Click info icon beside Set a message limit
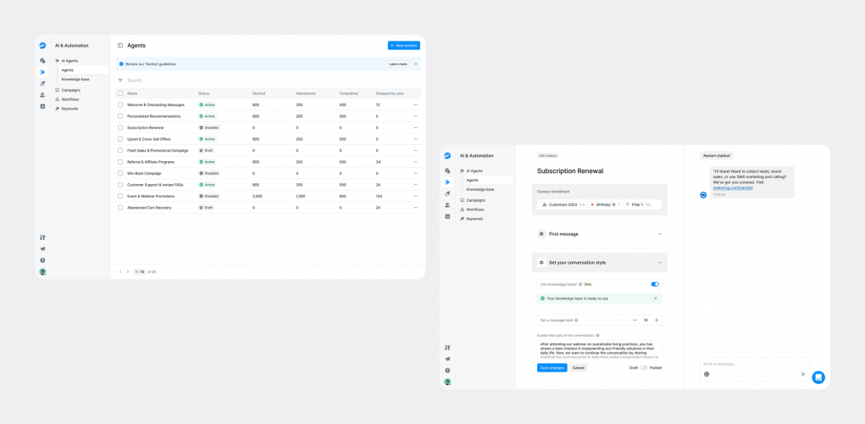This screenshot has width=865, height=424. (576, 321)
